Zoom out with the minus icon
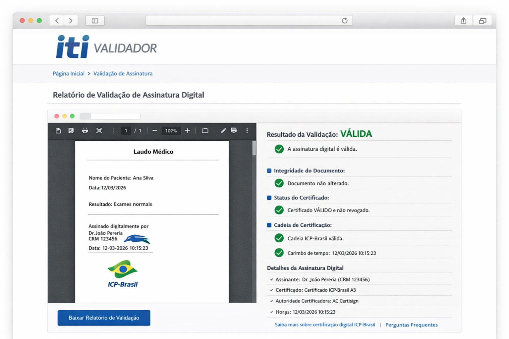Screen dimensions: 509x339 [x=154, y=130]
